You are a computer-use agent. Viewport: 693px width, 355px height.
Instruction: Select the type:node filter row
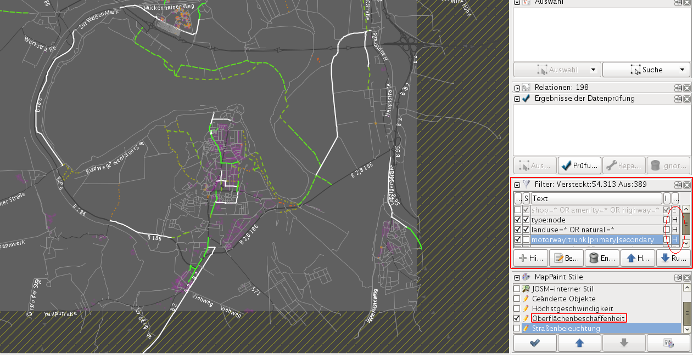597,220
